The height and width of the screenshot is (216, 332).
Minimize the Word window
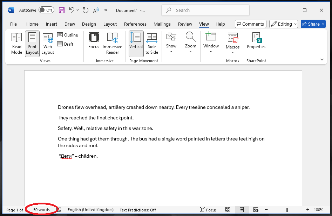288,10
